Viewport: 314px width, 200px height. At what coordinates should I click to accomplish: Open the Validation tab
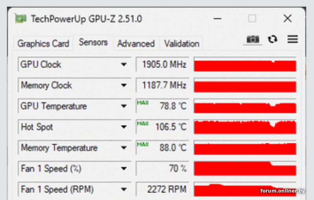pyautogui.click(x=182, y=43)
